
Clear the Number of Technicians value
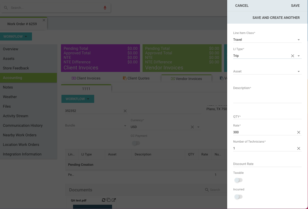pyautogui.click(x=298, y=148)
